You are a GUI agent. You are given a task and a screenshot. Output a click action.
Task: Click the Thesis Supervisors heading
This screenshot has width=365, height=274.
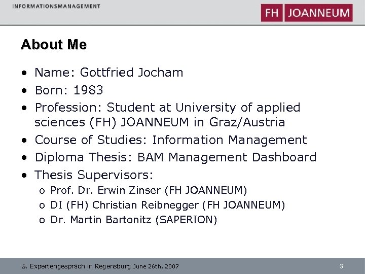coord(93,175)
